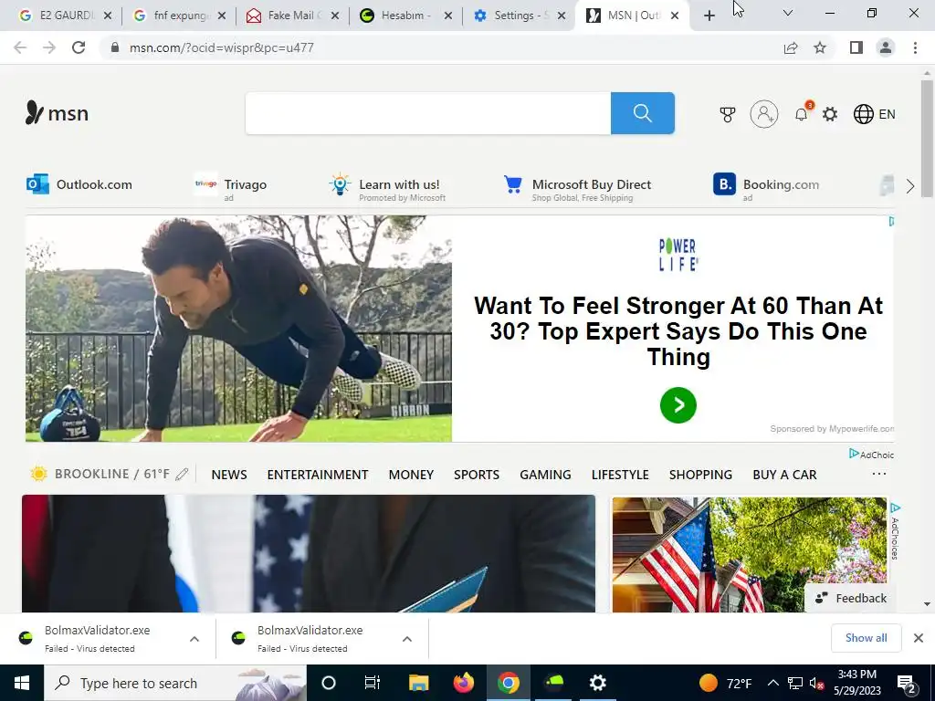Open a new browser tab
The image size is (935, 701).
click(709, 16)
